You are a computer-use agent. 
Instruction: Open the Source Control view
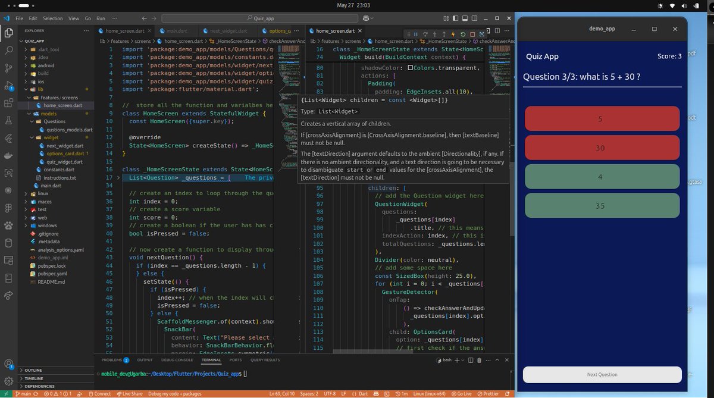[9, 68]
